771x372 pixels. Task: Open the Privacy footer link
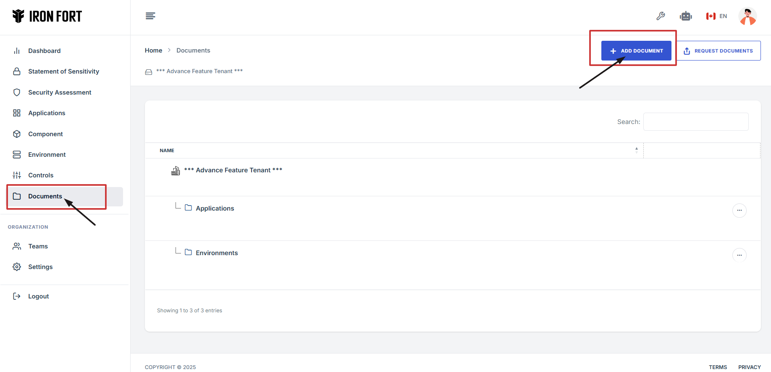[749, 367]
